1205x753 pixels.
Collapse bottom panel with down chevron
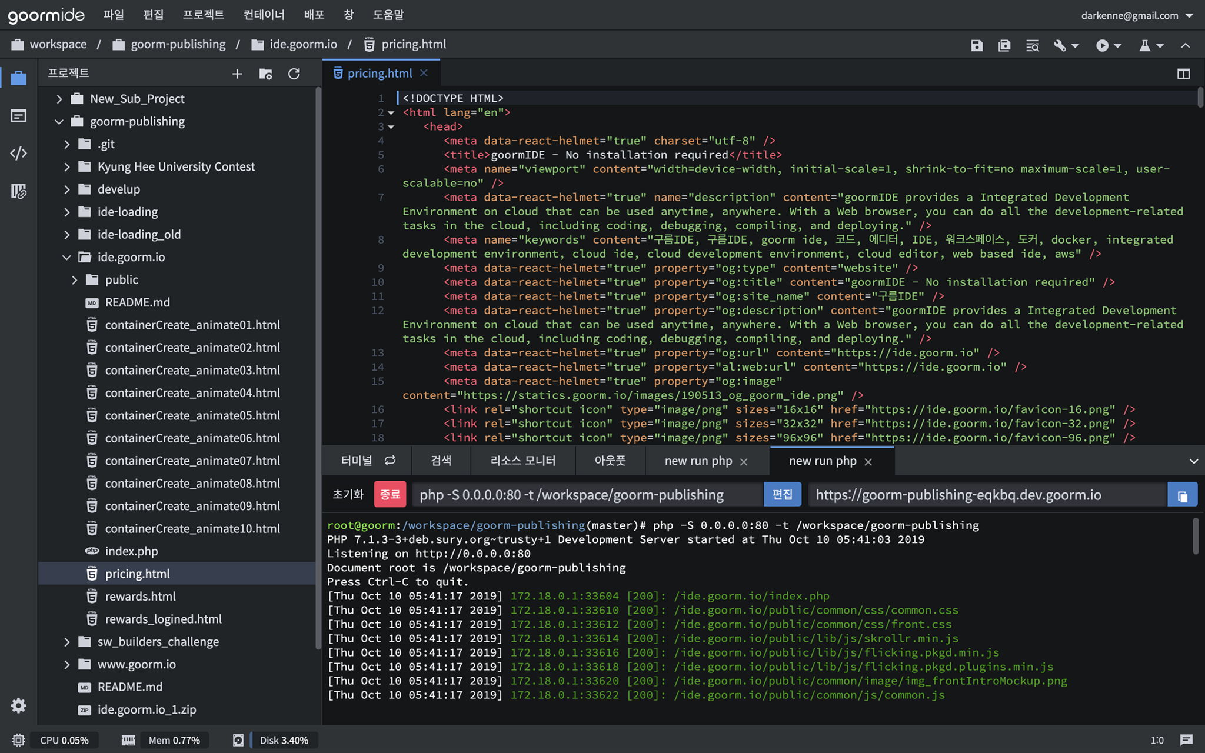point(1194,461)
